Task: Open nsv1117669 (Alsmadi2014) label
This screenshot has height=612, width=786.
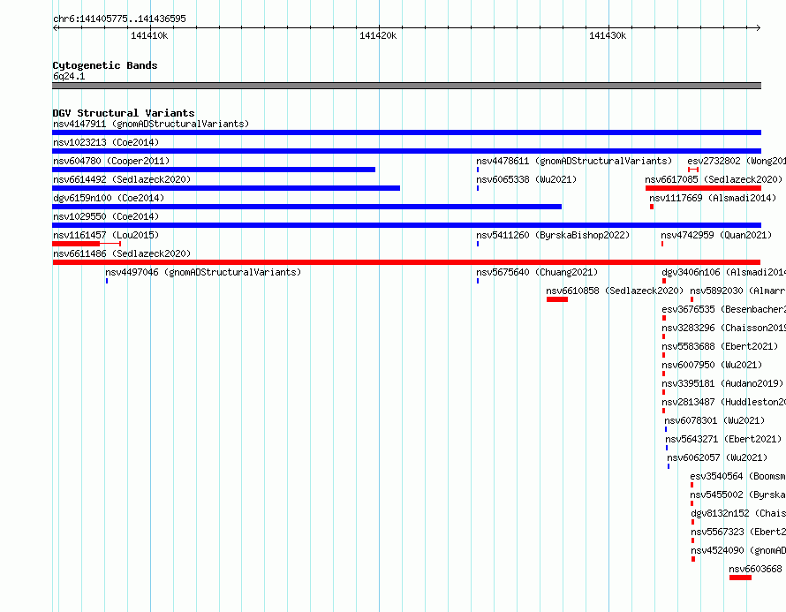Action: pos(713,198)
